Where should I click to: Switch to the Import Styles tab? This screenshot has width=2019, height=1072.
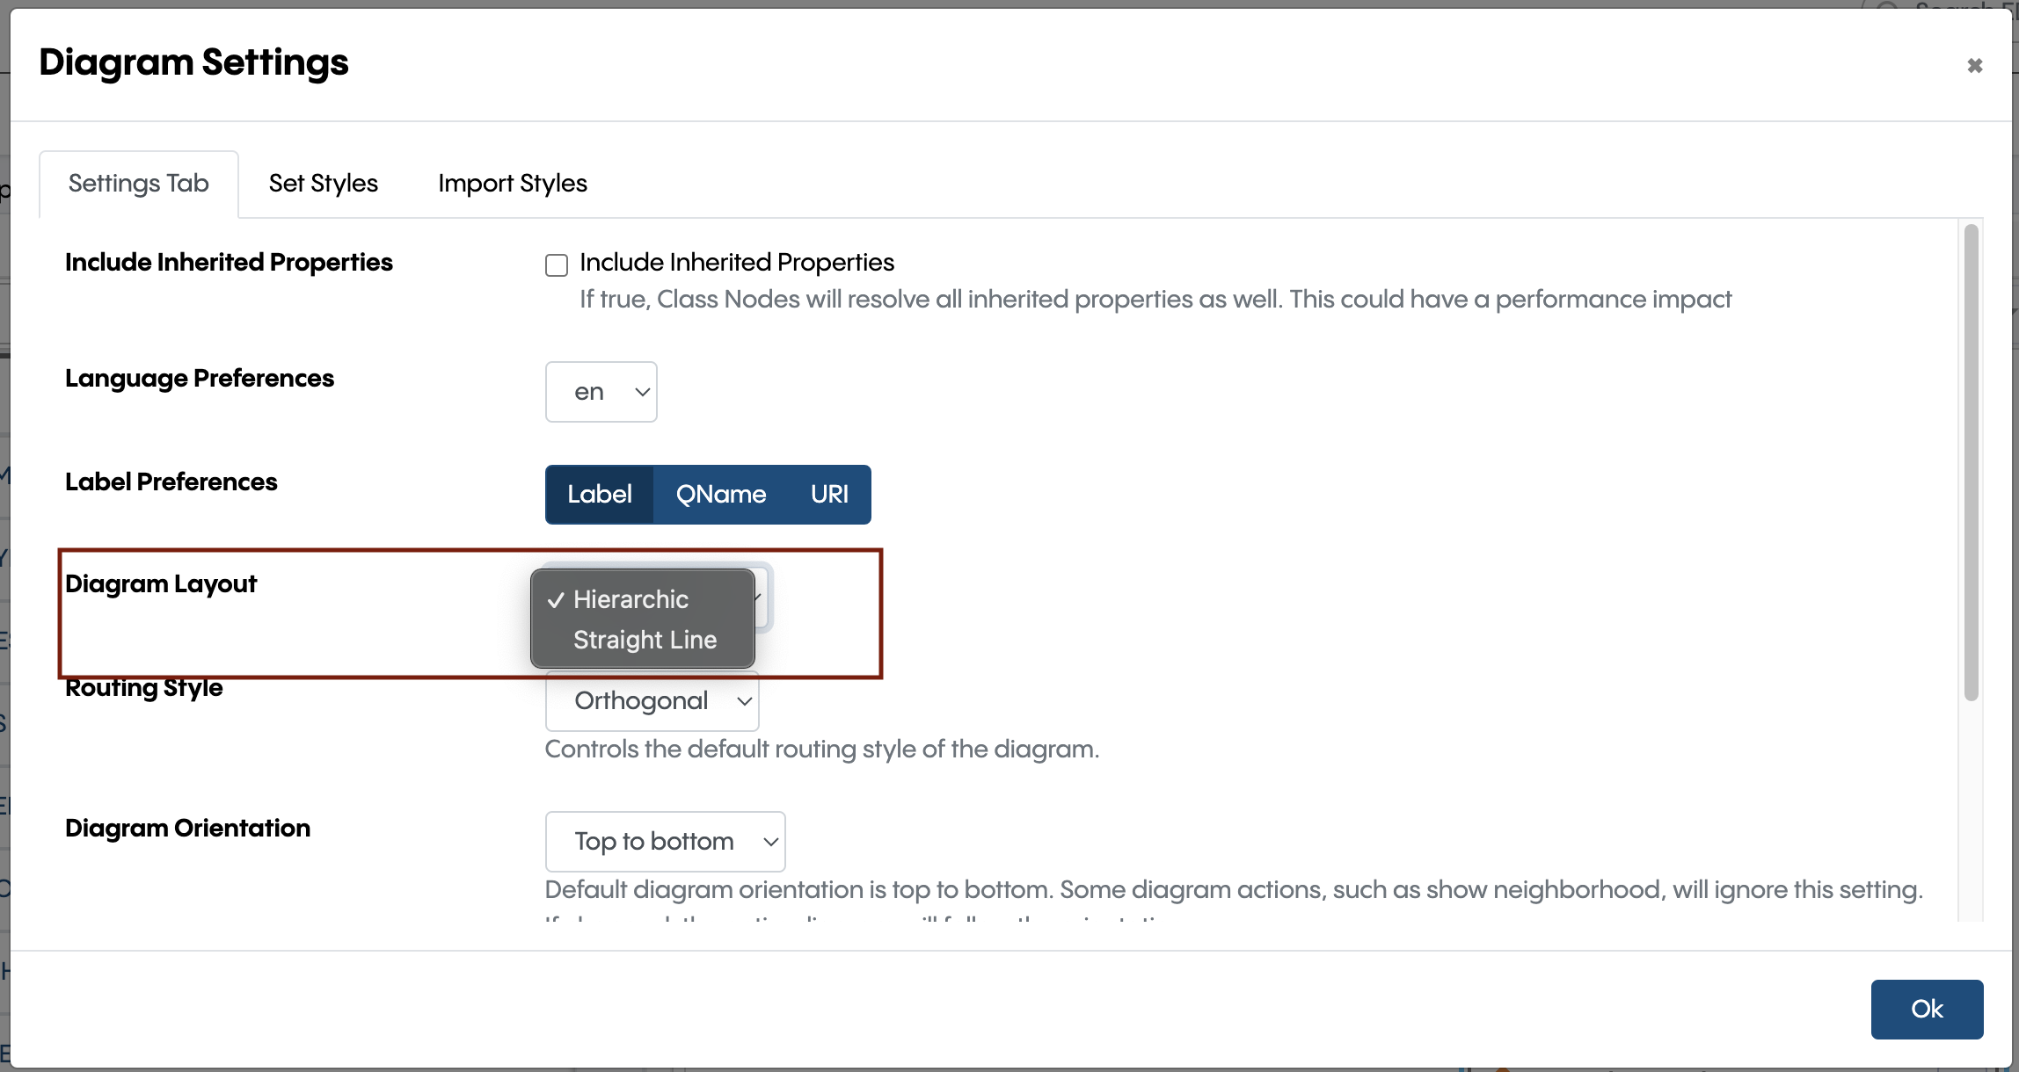tap(513, 185)
